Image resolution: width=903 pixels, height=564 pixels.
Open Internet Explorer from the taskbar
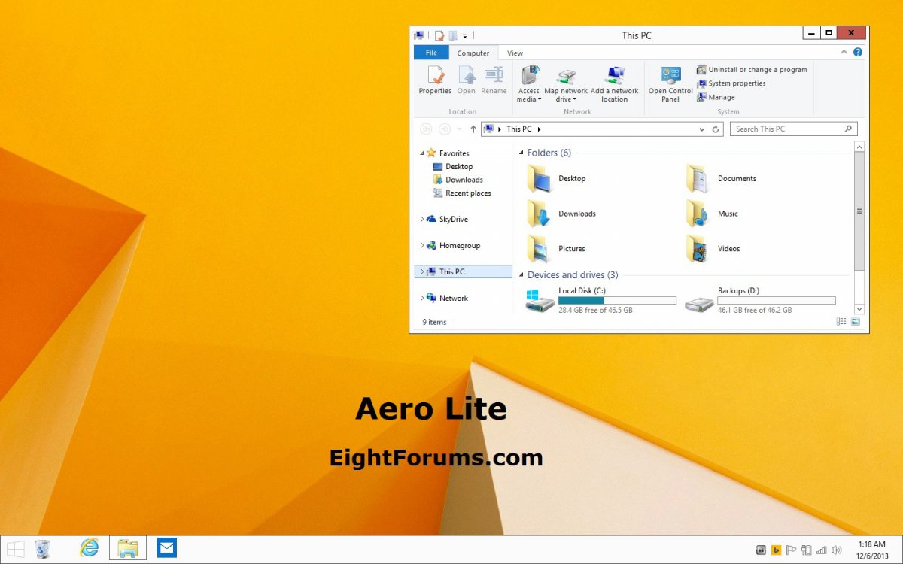pyautogui.click(x=90, y=548)
